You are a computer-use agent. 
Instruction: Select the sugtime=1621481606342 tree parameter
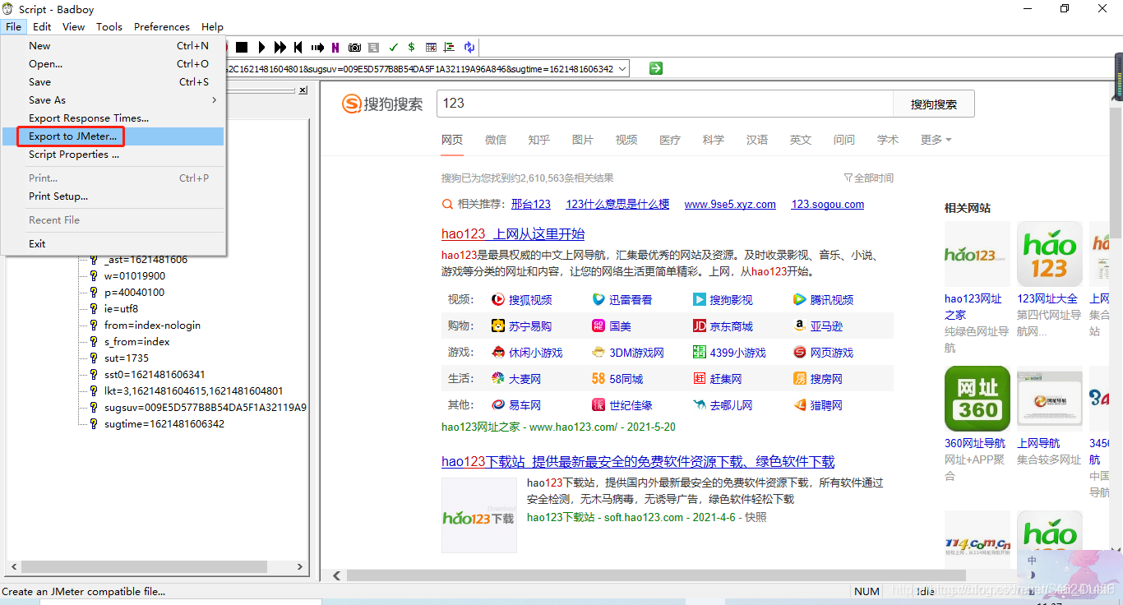pos(164,424)
